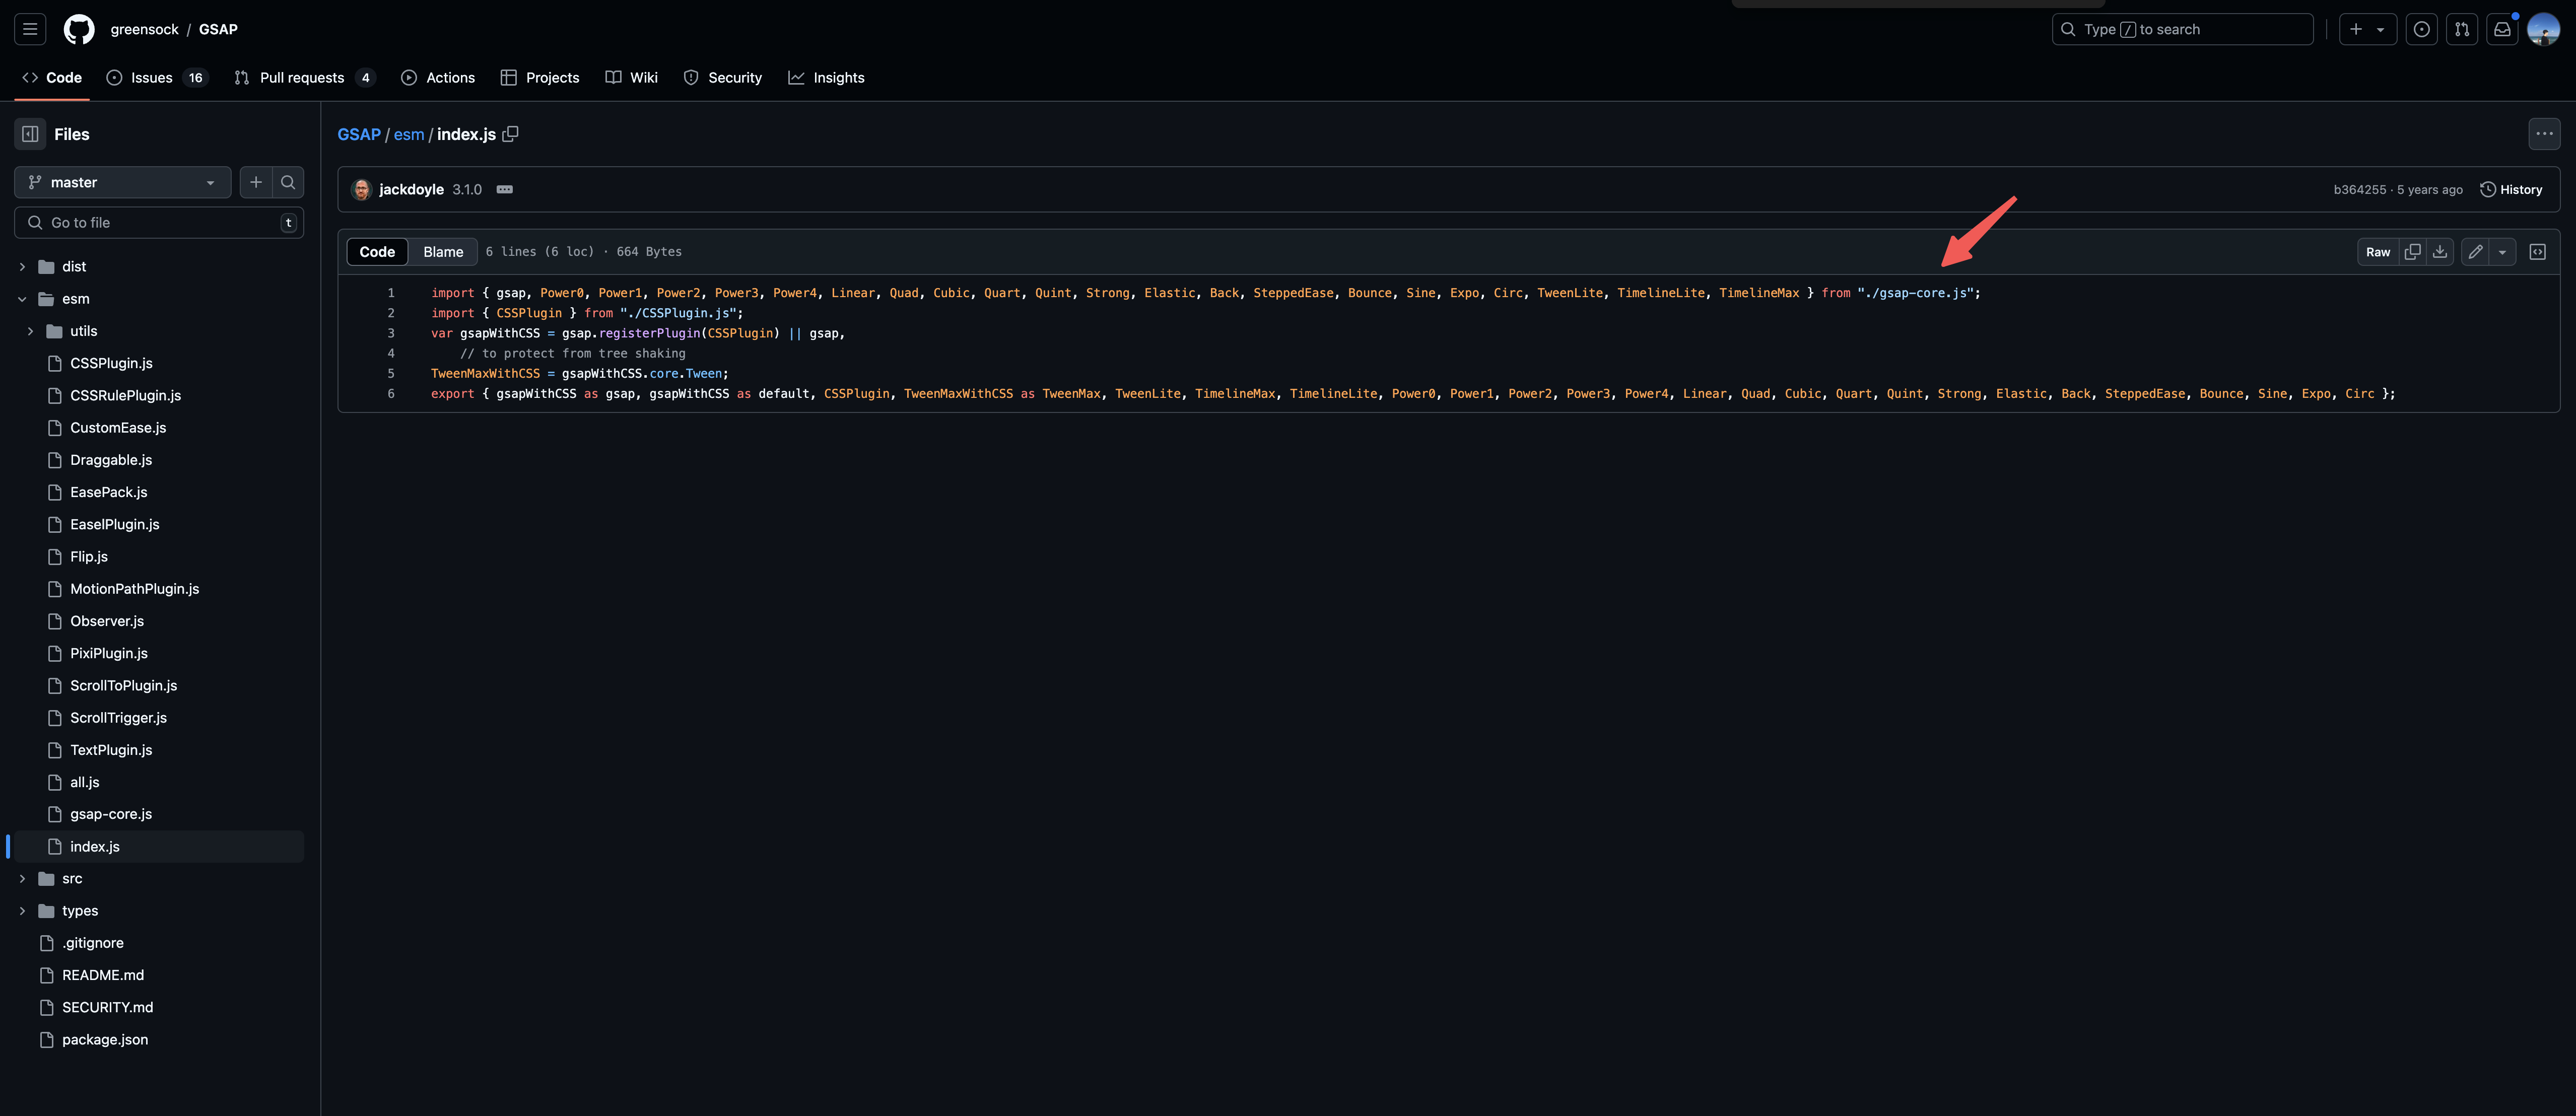Open commit b364255
The image size is (2576, 1116).
coord(2359,189)
